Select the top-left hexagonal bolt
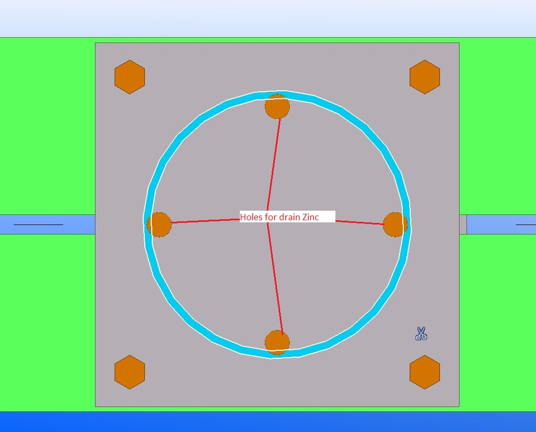 tap(129, 77)
